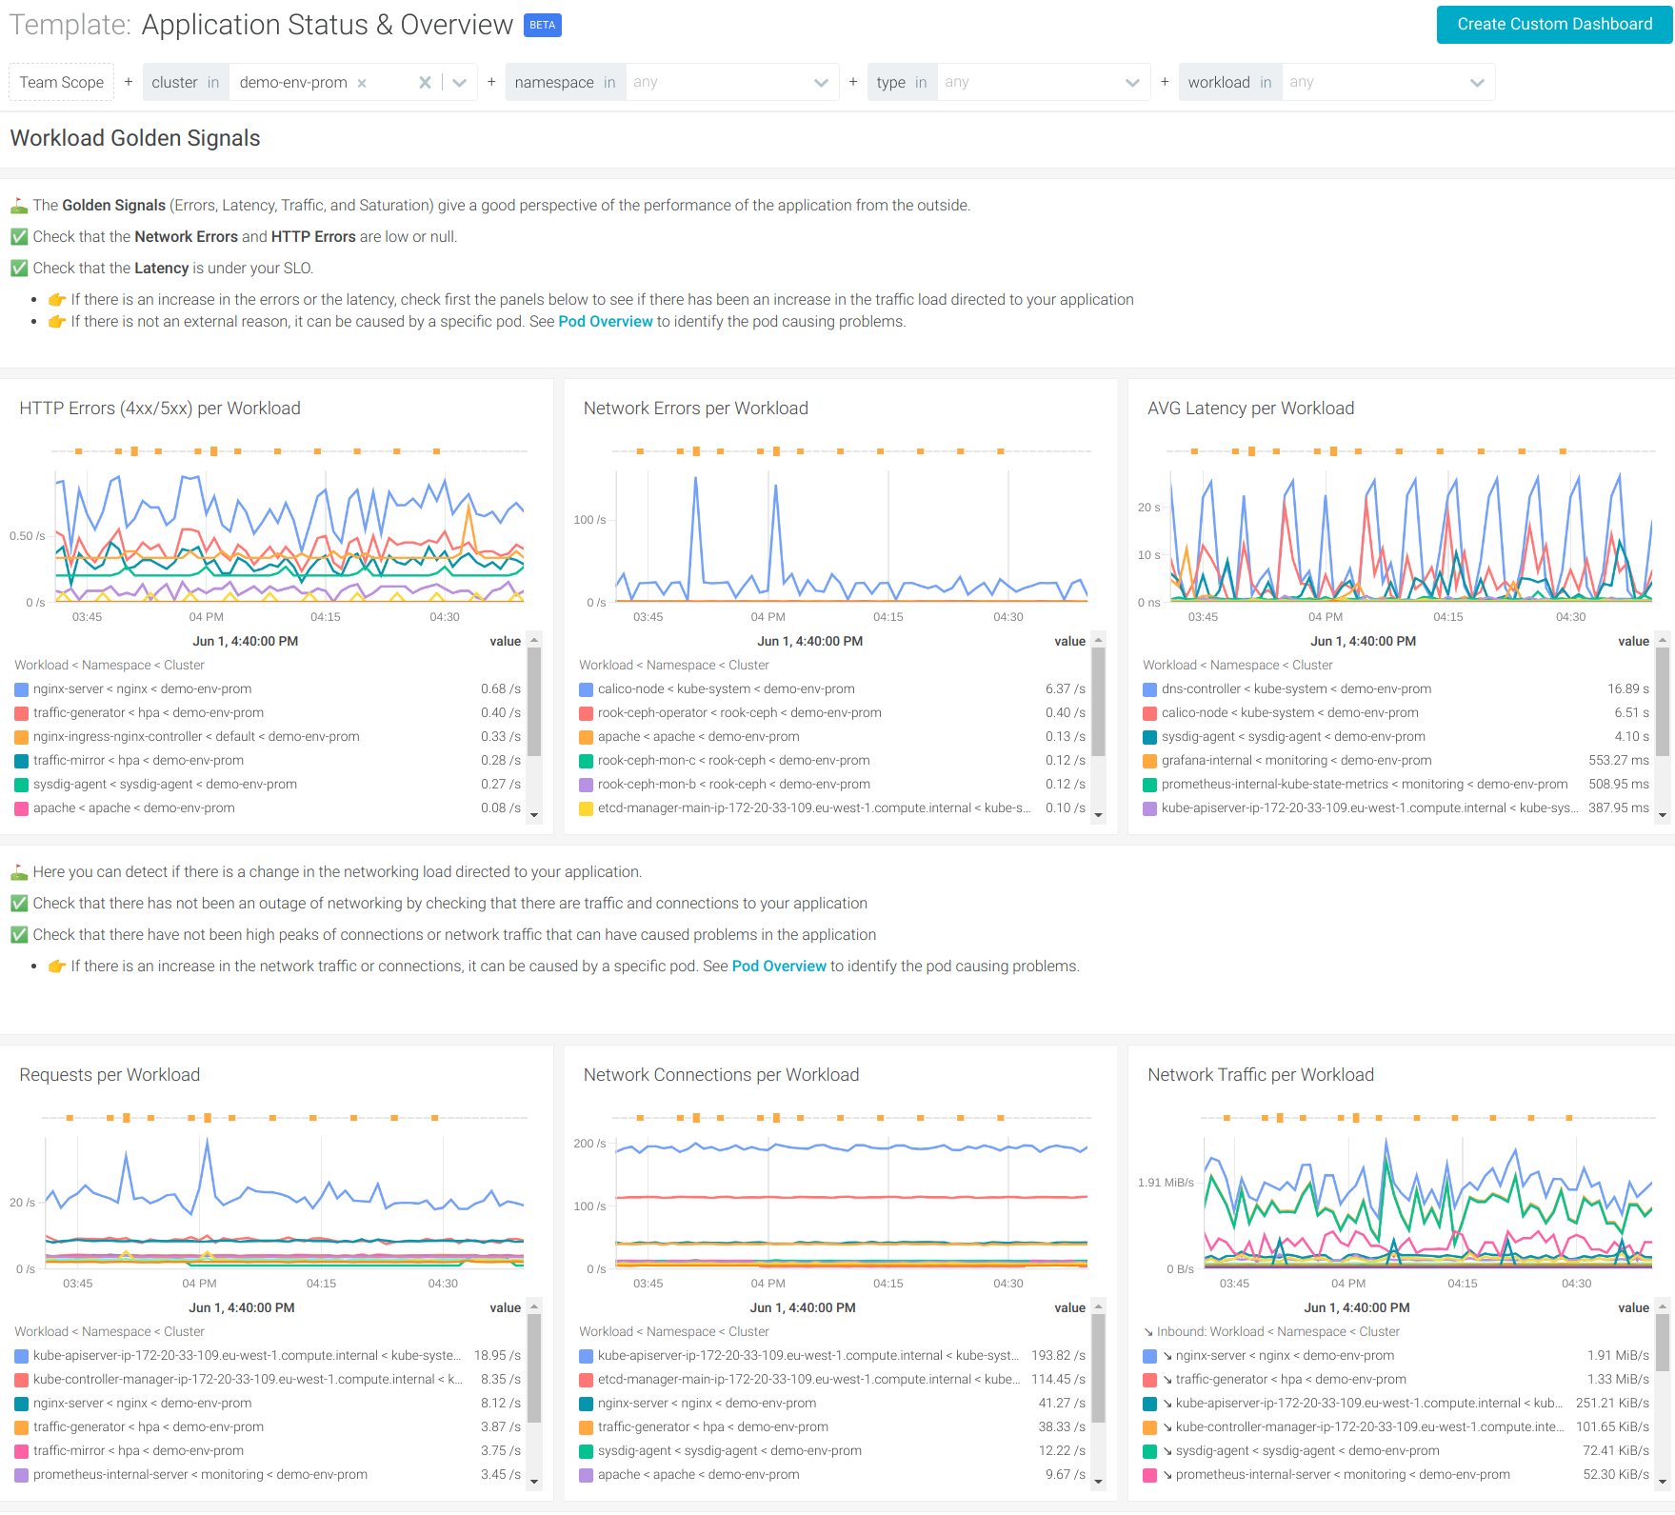The width and height of the screenshot is (1675, 1515).
Task: Click the BETA badge next to title
Action: (543, 26)
